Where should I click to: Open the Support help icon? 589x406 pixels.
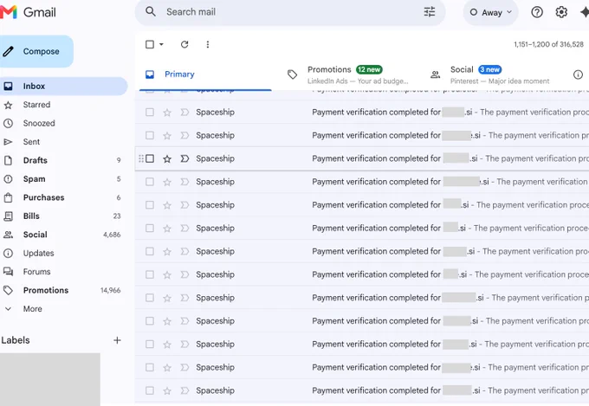(537, 12)
